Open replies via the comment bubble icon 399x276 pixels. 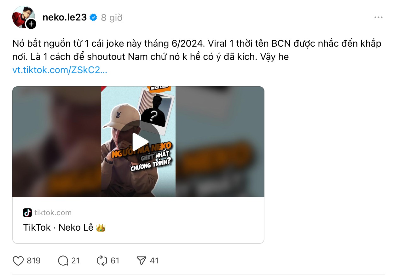[x=63, y=261]
